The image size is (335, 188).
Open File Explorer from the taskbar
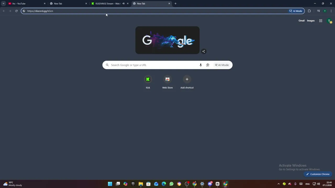click(x=141, y=184)
